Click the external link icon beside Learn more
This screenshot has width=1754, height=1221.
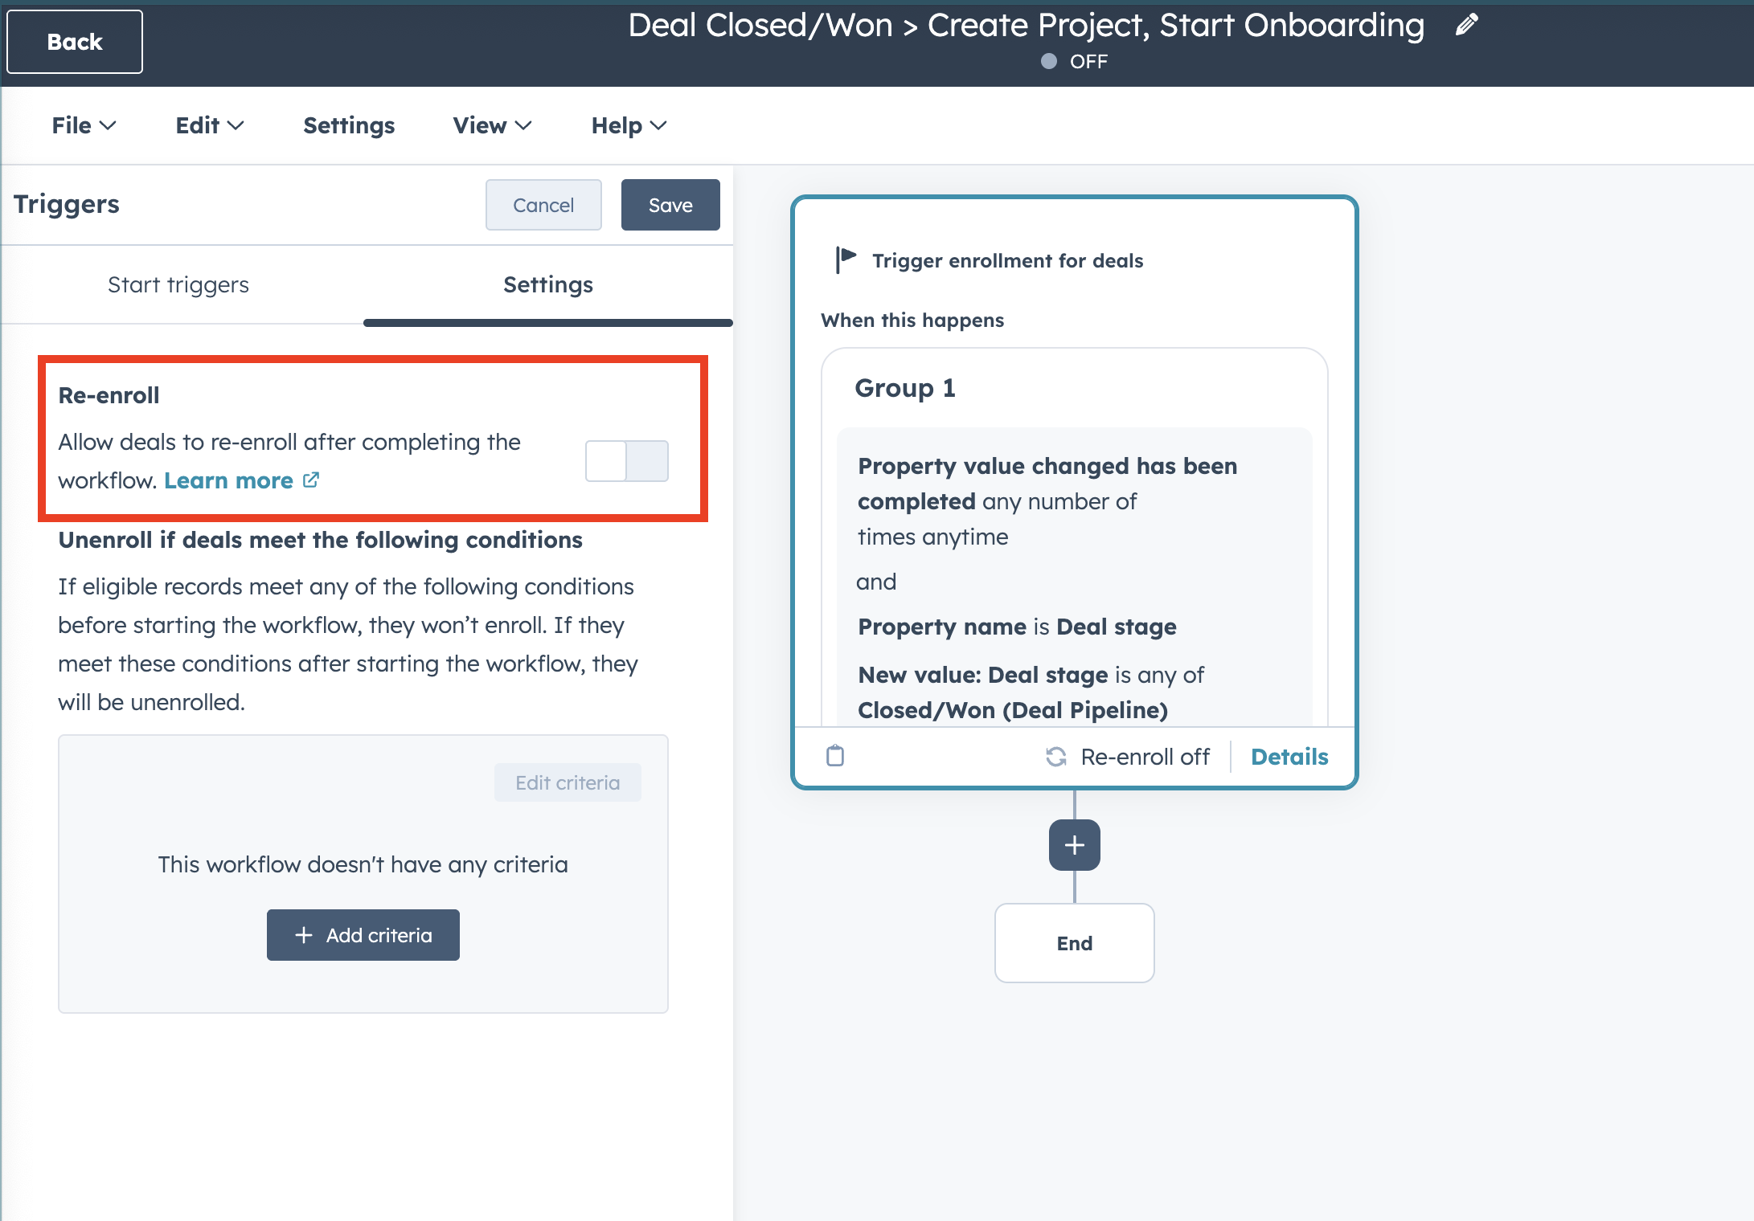[311, 480]
